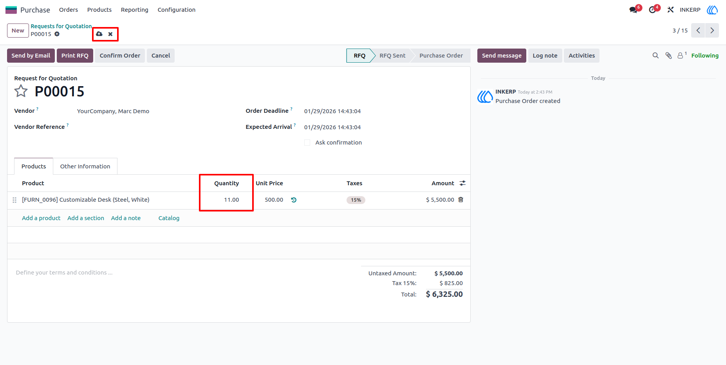Click the New button

18,31
